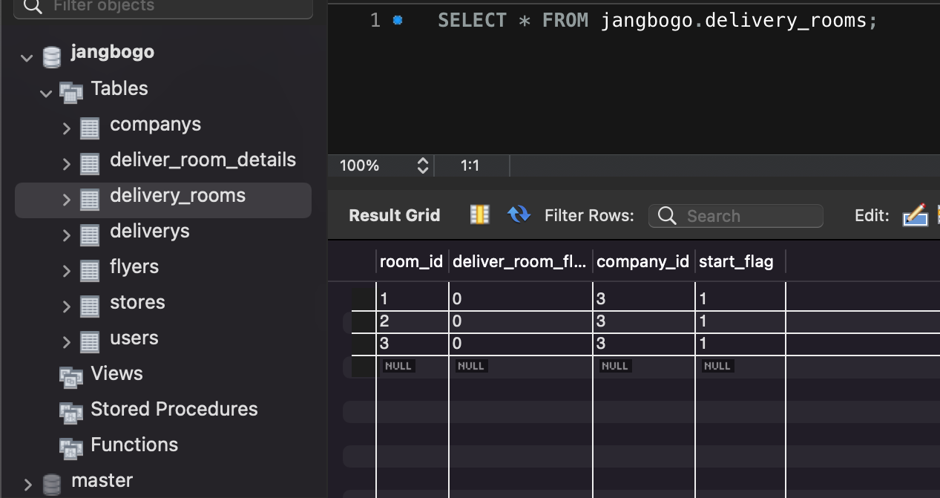Click the Functions folder icon
Viewport: 940px width, 498px height.
pos(71,448)
